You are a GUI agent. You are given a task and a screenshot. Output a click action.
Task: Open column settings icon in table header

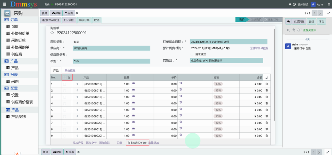click(267, 78)
